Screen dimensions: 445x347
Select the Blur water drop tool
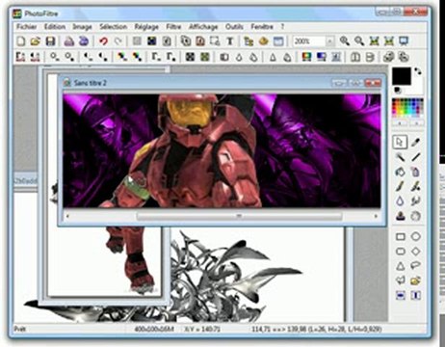pyautogui.click(x=400, y=201)
